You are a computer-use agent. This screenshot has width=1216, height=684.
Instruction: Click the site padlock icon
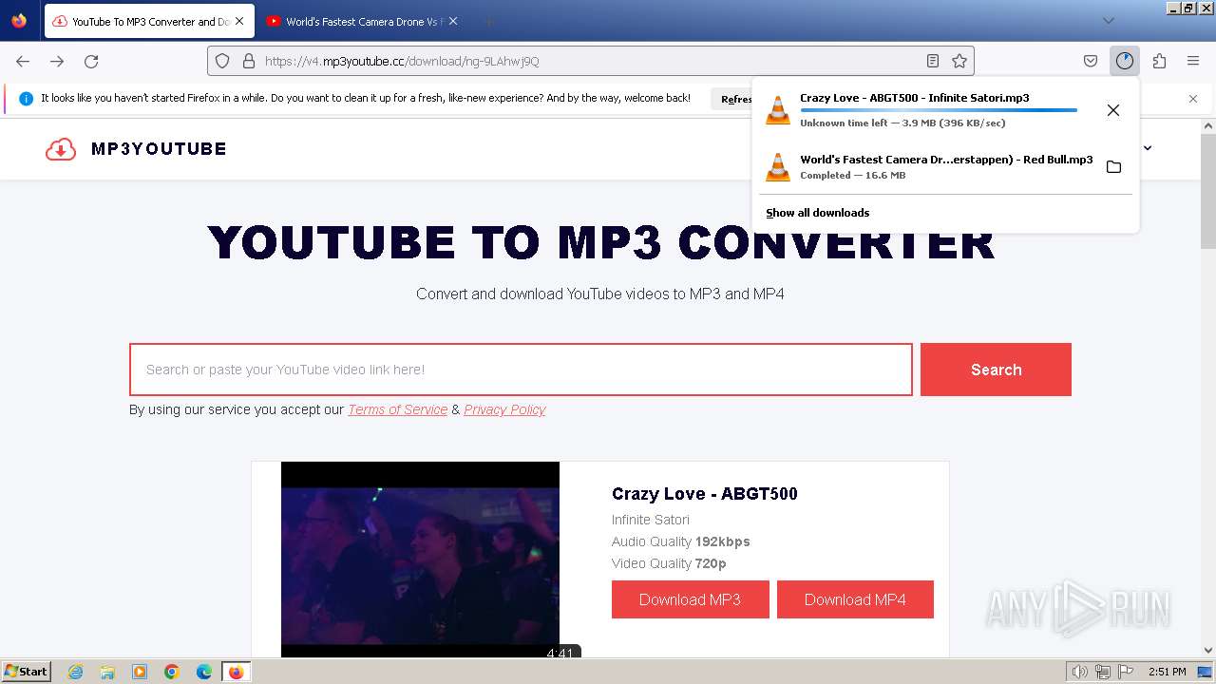pos(249,61)
